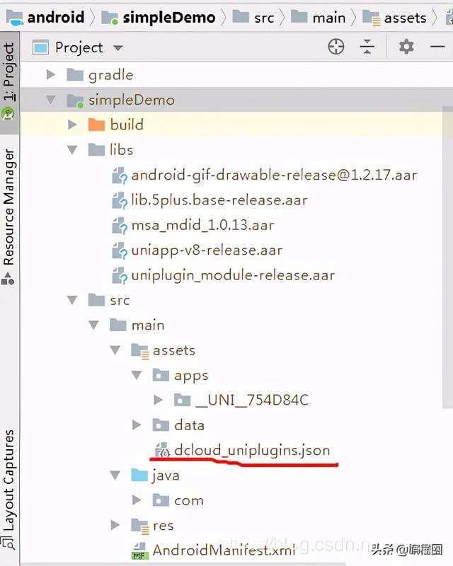The width and height of the screenshot is (453, 566).
Task: Collapse the main folder arrow in tree
Action: (93, 325)
